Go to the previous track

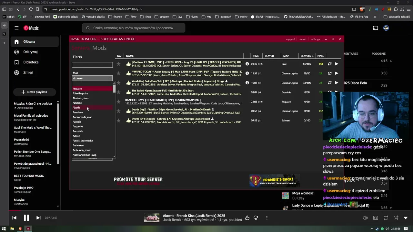click(x=15, y=218)
